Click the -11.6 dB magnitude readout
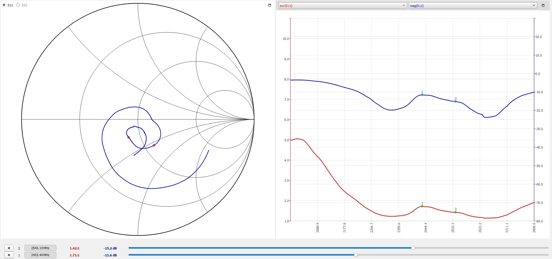This screenshot has width=552, height=259. (x=110, y=255)
